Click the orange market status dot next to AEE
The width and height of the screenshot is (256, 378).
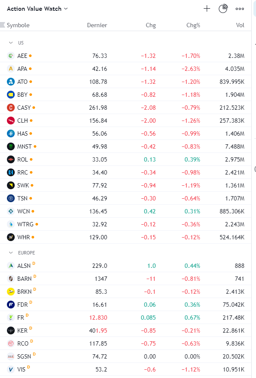[30, 56]
